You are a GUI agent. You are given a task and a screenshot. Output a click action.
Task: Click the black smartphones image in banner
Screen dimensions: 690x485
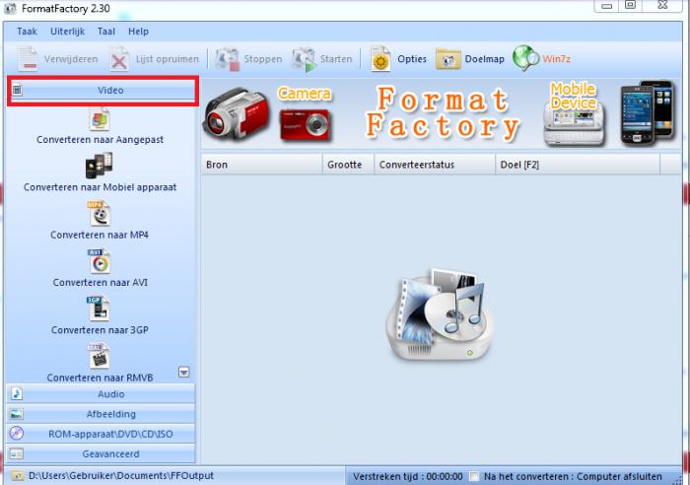(x=648, y=112)
